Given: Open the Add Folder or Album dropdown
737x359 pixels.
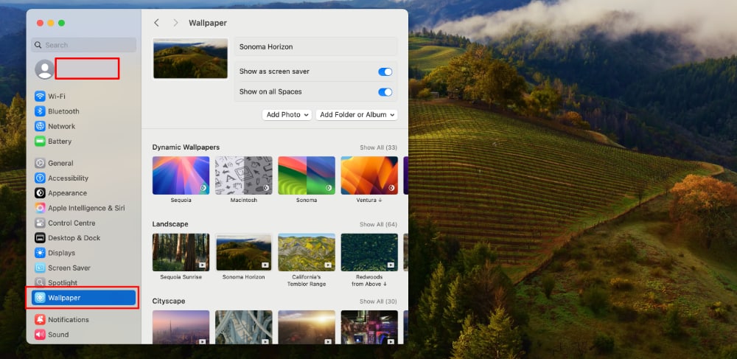Looking at the screenshot, I should click(x=357, y=115).
